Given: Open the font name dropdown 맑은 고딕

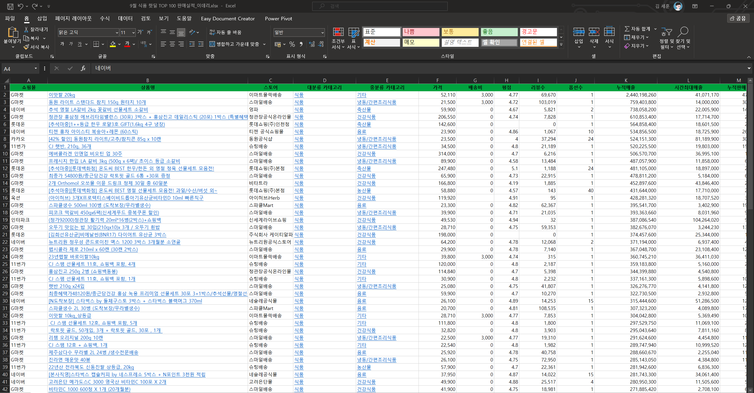Looking at the screenshot, I should (x=117, y=32).
